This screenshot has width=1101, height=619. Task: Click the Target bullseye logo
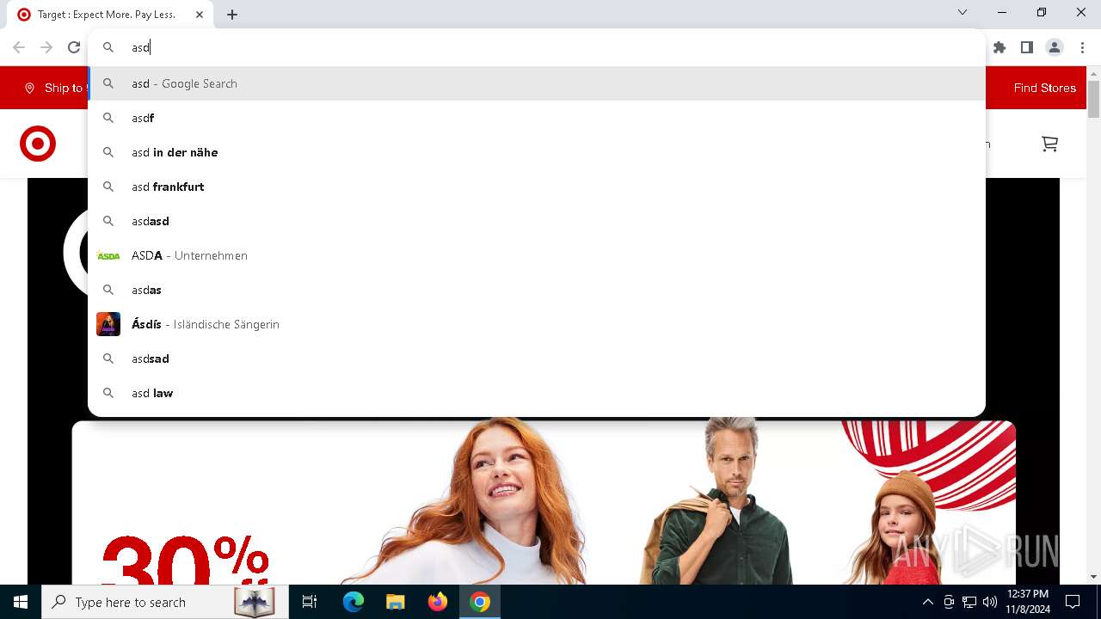click(x=38, y=144)
